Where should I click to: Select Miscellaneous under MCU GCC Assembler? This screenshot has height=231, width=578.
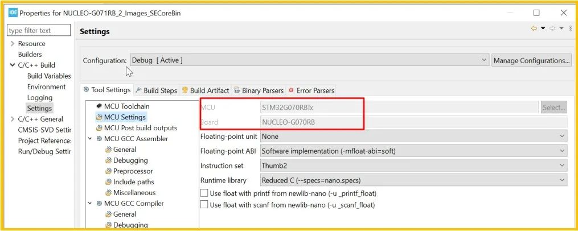point(134,192)
